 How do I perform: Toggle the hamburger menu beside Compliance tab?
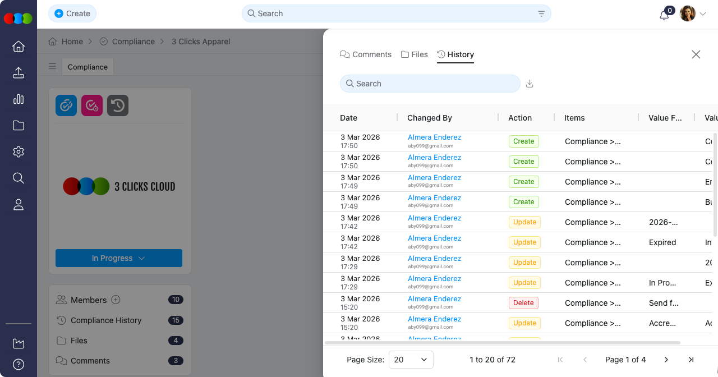52,67
